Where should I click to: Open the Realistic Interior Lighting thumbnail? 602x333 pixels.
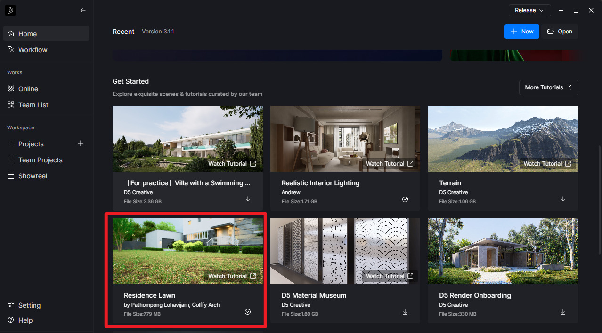click(x=345, y=139)
